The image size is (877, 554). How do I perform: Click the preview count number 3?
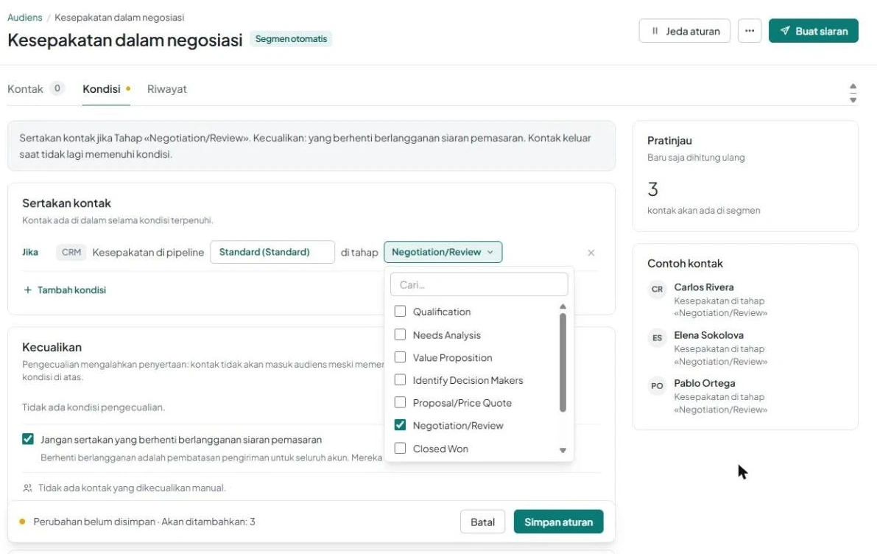(x=652, y=189)
